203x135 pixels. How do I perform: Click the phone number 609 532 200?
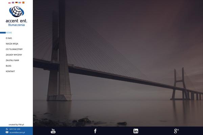[15, 129]
